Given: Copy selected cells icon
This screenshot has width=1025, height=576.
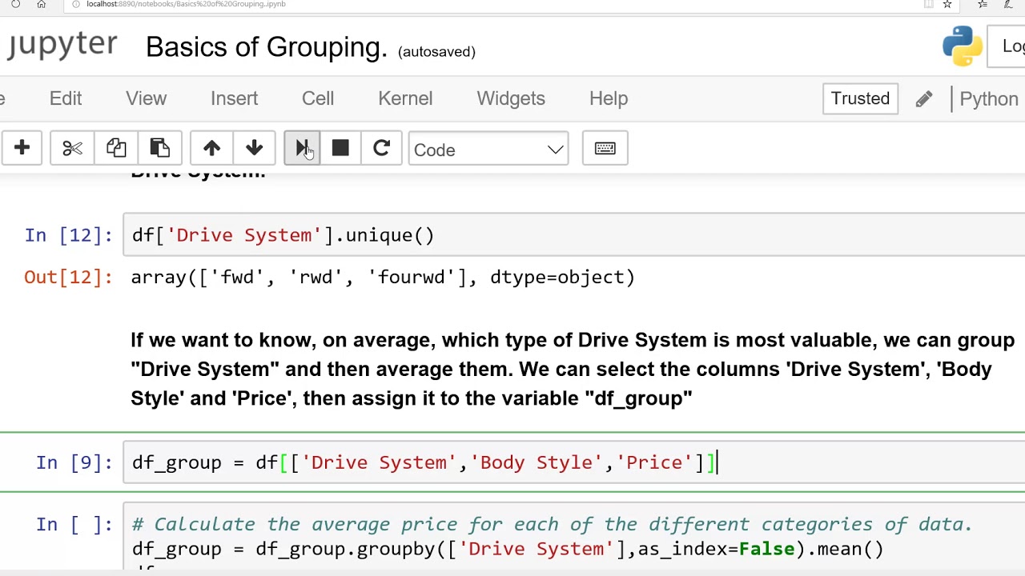Looking at the screenshot, I should pyautogui.click(x=116, y=148).
